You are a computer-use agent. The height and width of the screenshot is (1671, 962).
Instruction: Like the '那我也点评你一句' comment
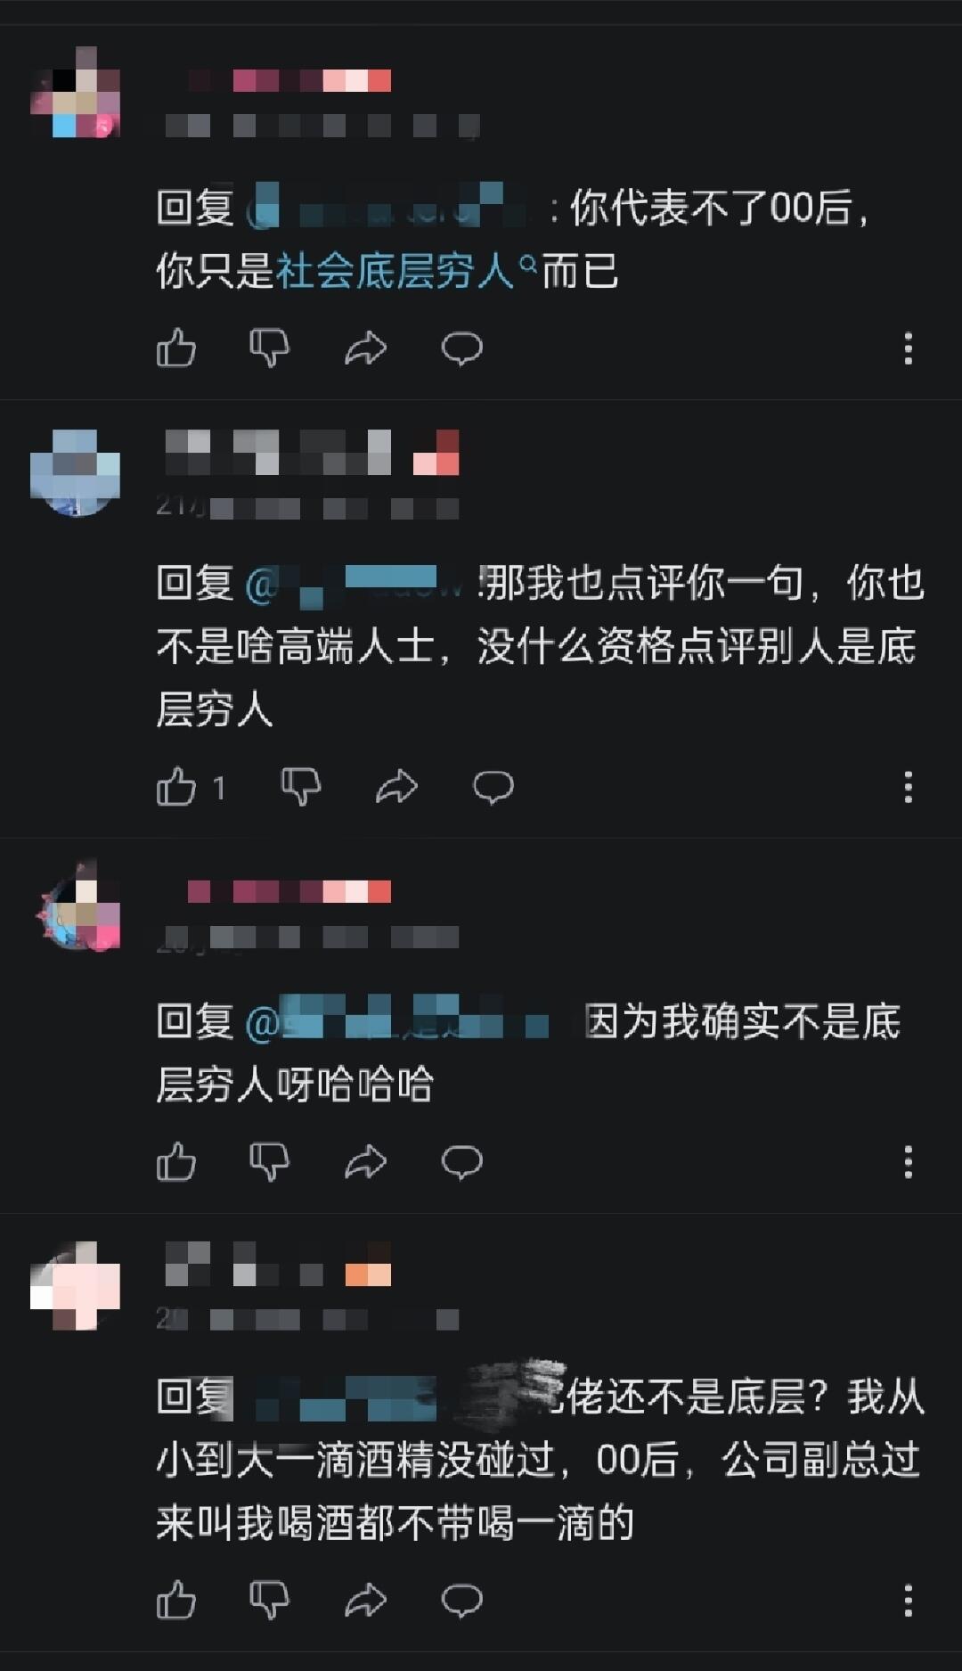click(x=175, y=786)
